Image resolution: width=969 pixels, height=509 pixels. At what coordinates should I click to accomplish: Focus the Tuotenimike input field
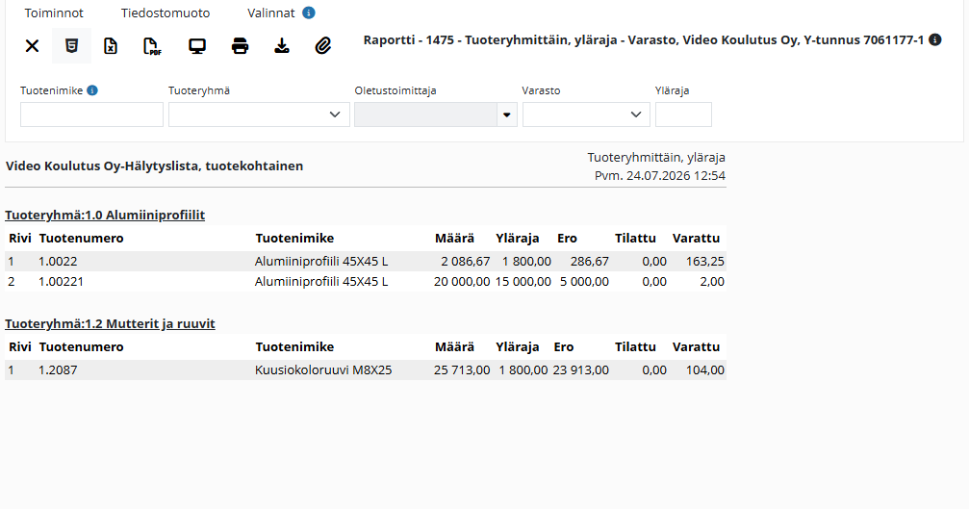[91, 115]
